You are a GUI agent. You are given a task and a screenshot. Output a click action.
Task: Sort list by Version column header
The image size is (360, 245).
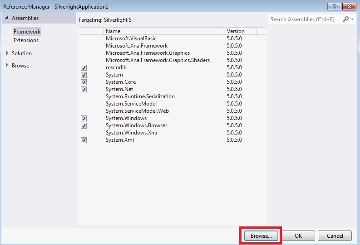point(240,31)
